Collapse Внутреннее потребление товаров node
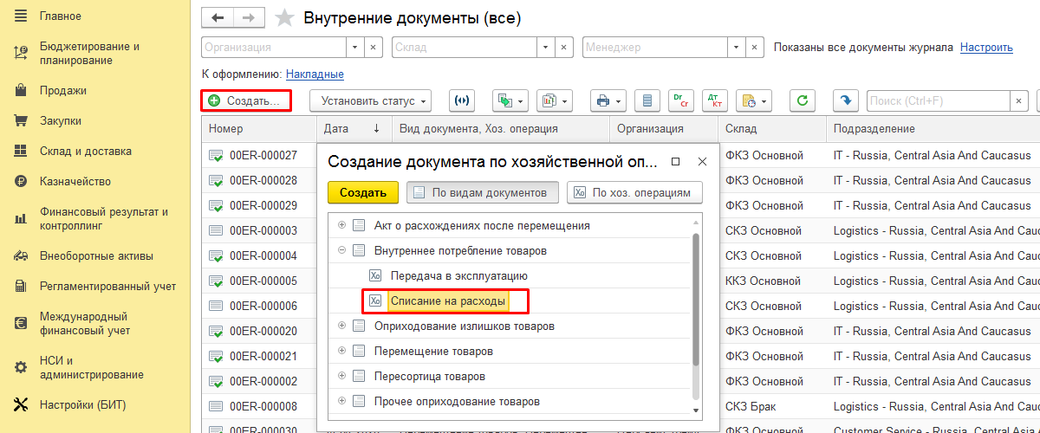This screenshot has height=433, width=1040. [x=341, y=250]
